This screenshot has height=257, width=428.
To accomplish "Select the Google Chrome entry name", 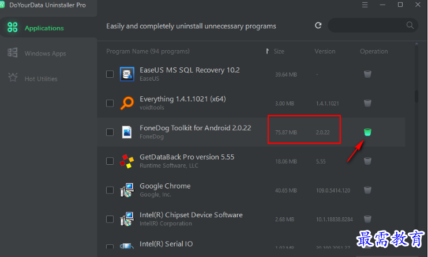I will point(165,186).
